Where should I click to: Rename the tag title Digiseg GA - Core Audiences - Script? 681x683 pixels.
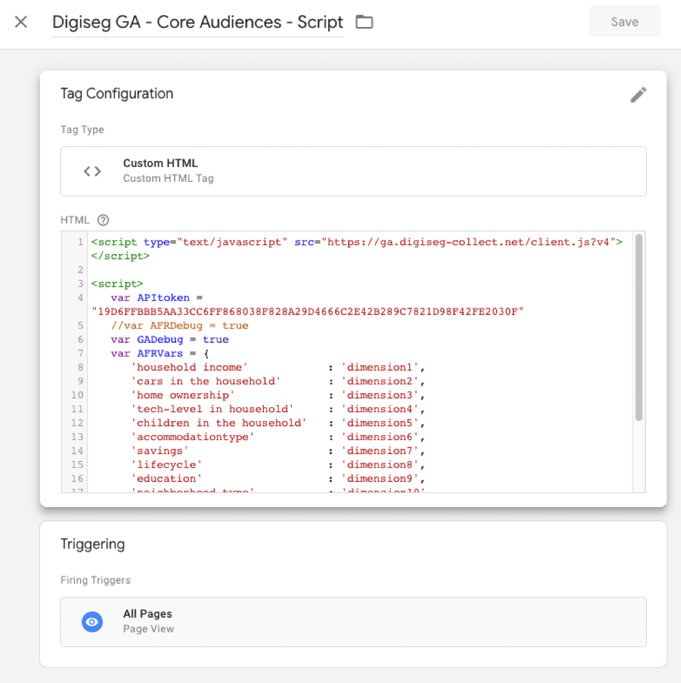tap(198, 22)
